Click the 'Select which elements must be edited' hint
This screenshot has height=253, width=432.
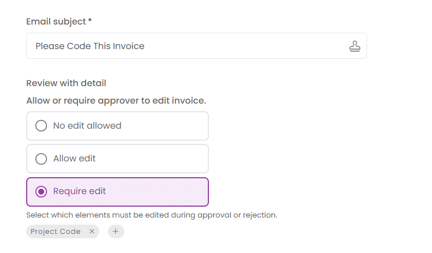pos(152,215)
